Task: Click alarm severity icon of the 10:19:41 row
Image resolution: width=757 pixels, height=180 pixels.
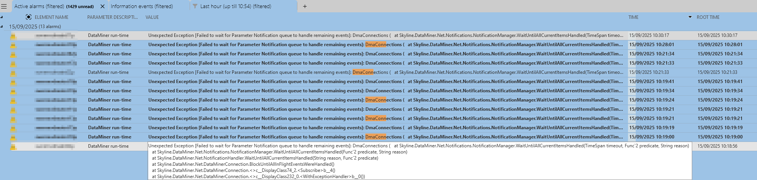Action: coord(13,82)
